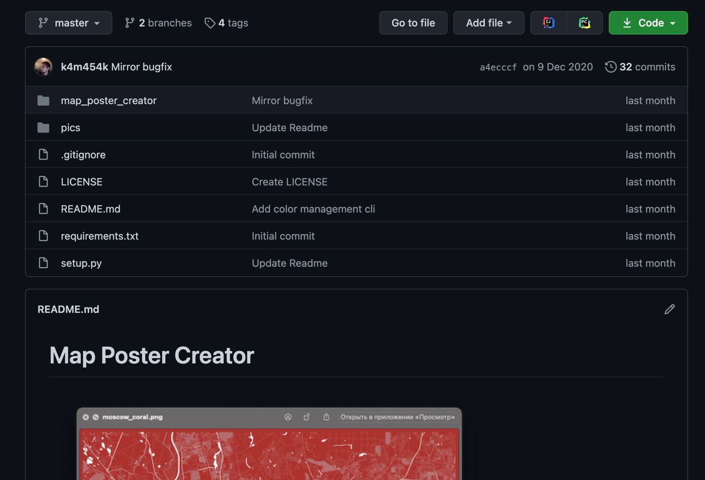Click the Map Poster Creator heading

[x=151, y=355]
